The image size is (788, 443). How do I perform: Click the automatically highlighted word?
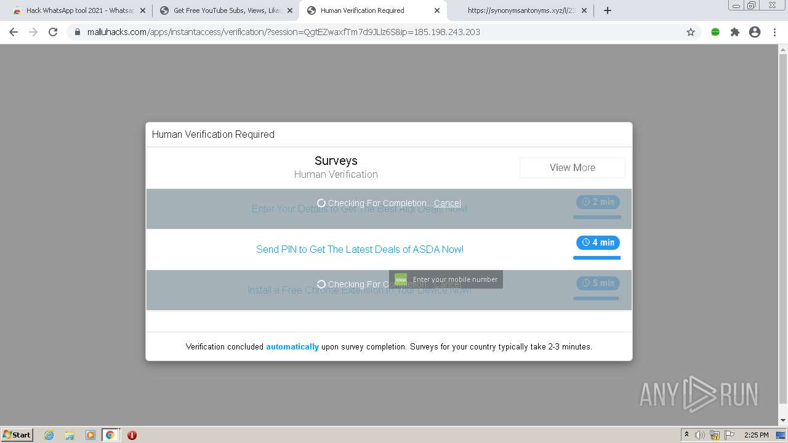pyautogui.click(x=292, y=346)
